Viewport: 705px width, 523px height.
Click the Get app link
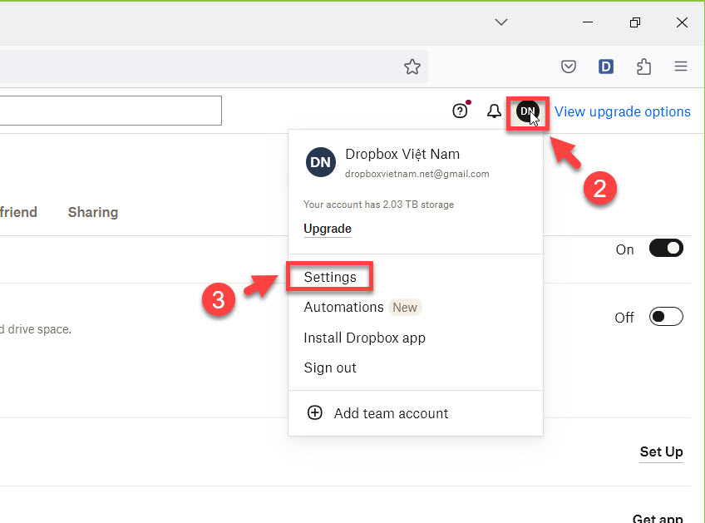tap(658, 519)
